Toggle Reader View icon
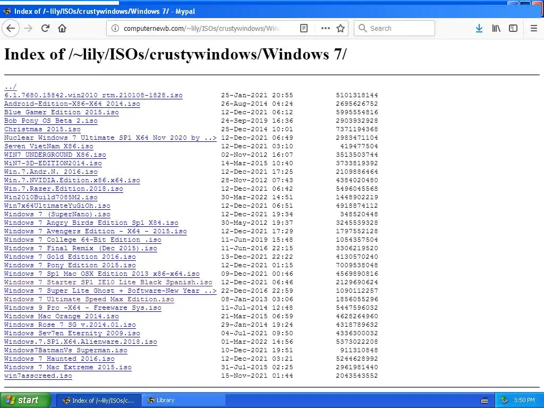 tap(304, 28)
